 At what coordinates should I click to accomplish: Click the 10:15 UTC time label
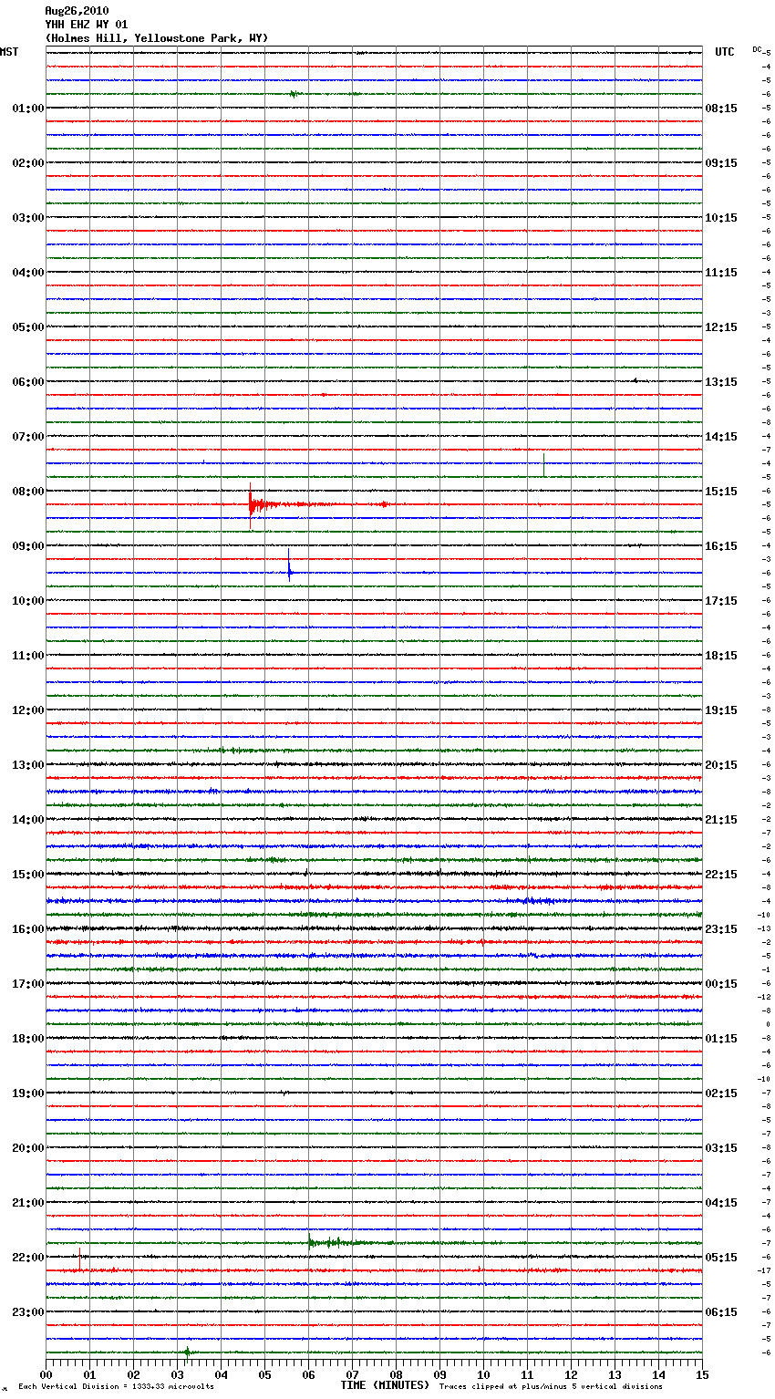click(x=721, y=218)
